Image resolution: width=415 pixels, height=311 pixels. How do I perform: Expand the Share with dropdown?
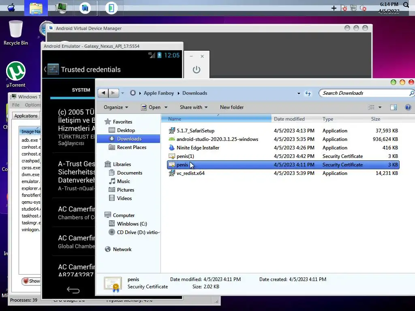tap(193, 107)
